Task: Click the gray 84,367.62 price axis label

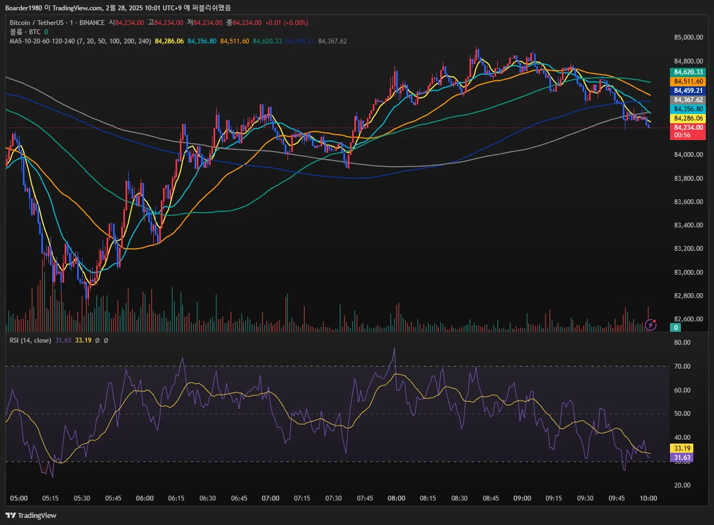Action: click(688, 100)
